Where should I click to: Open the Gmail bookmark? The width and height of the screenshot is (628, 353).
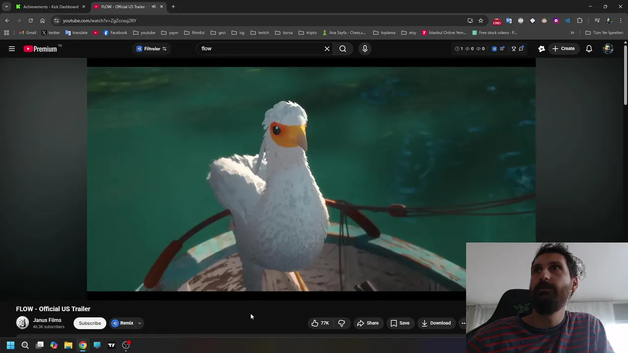click(x=27, y=33)
